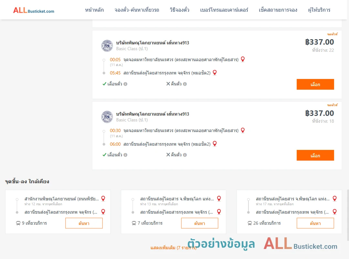Image resolution: width=349 pixels, height=259 pixels.
Task: Select the 00:05 trip with เลือก button
Action: tap(315, 84)
